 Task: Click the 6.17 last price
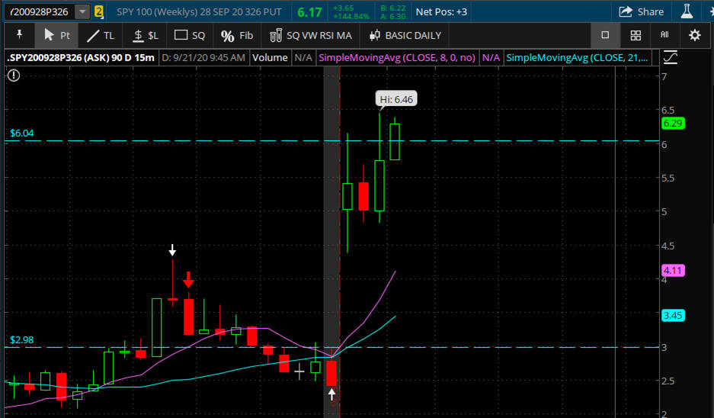coord(309,12)
